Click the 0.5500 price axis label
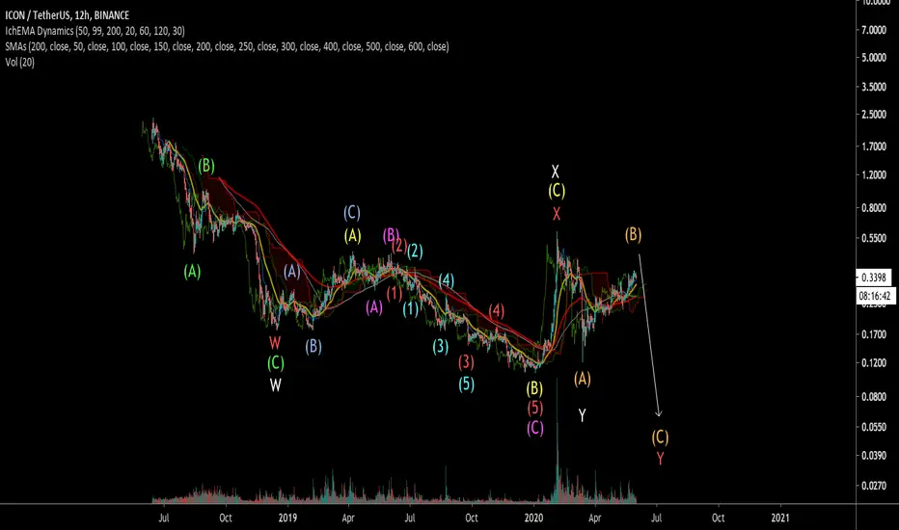This screenshot has height=530, width=899. [874, 238]
